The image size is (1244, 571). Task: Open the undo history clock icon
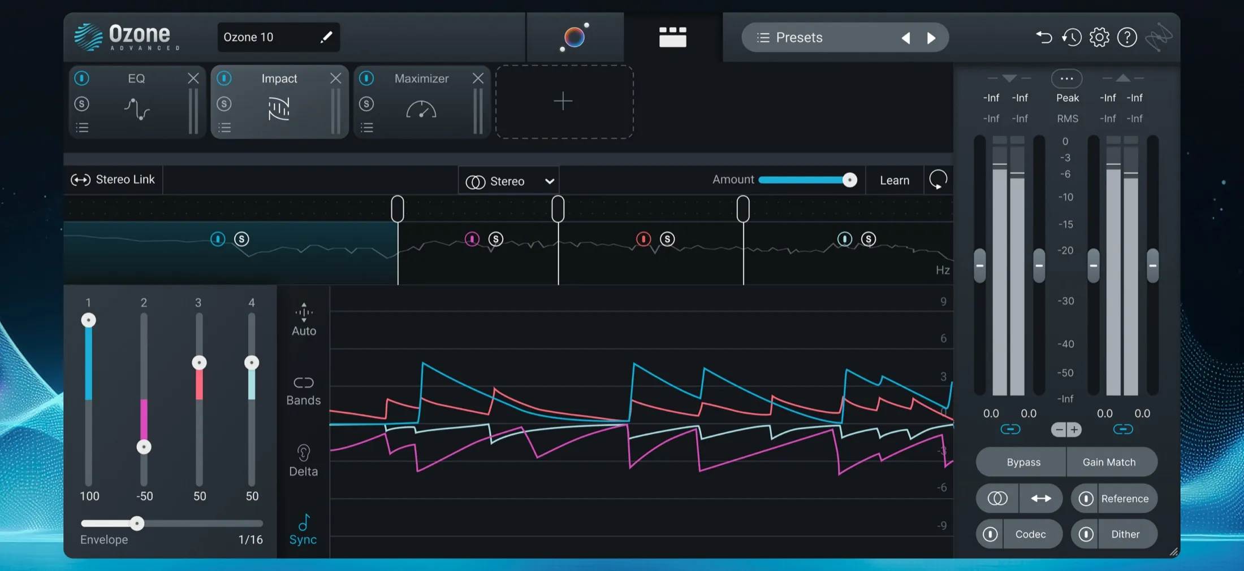(x=1072, y=38)
